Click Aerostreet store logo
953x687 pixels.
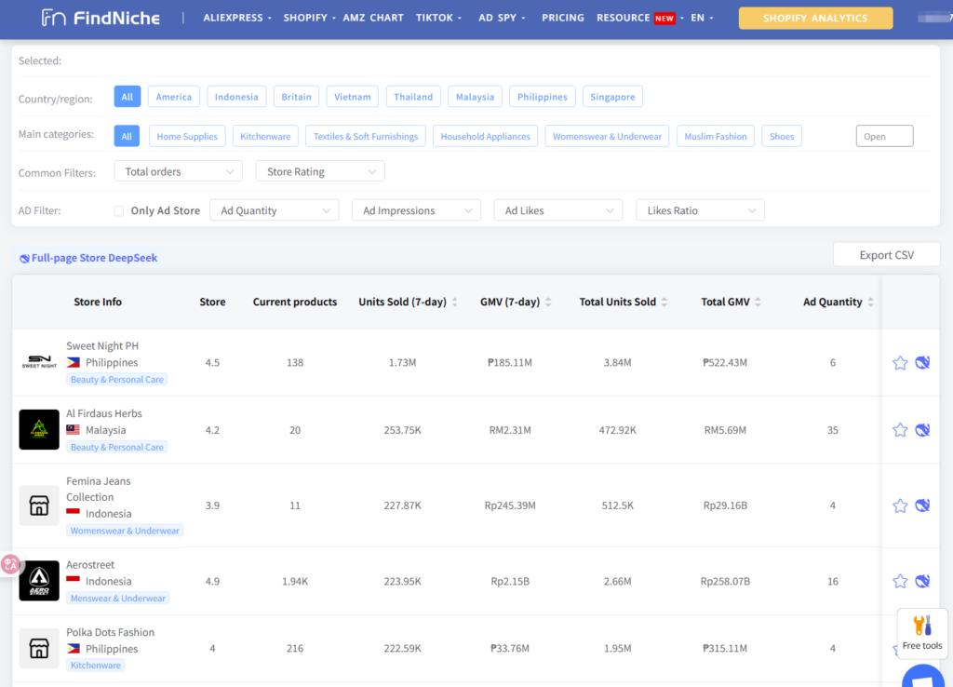pos(39,581)
